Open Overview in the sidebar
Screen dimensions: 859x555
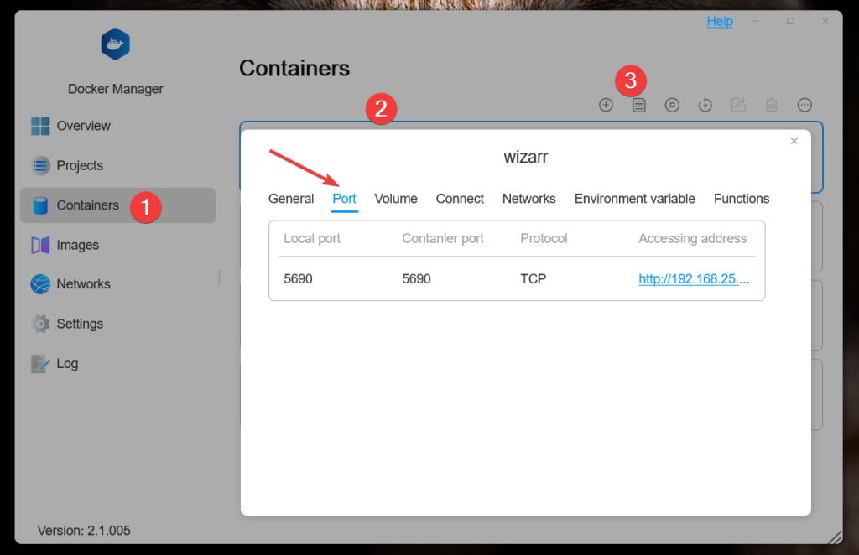tap(83, 126)
